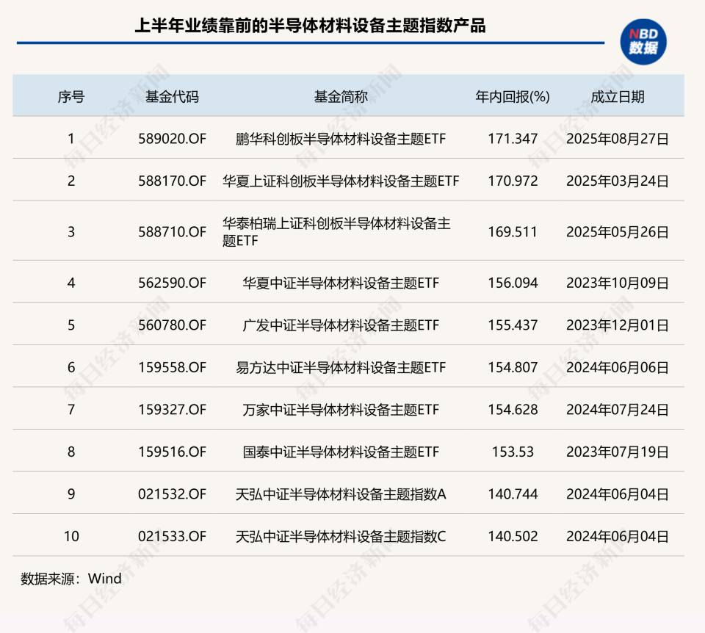Click fund code 159327.OF
This screenshot has width=705, height=633.
172,410
